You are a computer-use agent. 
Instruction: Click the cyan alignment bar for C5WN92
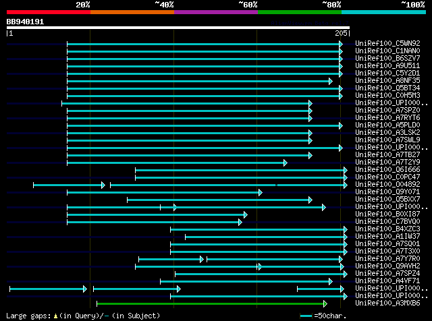click(205, 44)
